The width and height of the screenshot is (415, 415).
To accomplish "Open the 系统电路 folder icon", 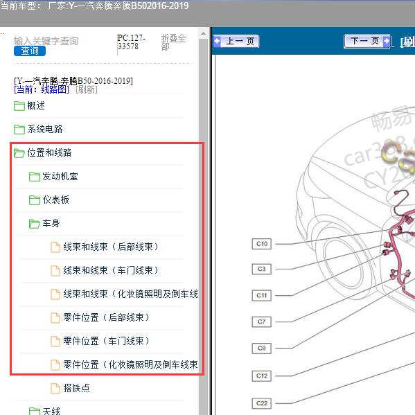I will click(19, 130).
